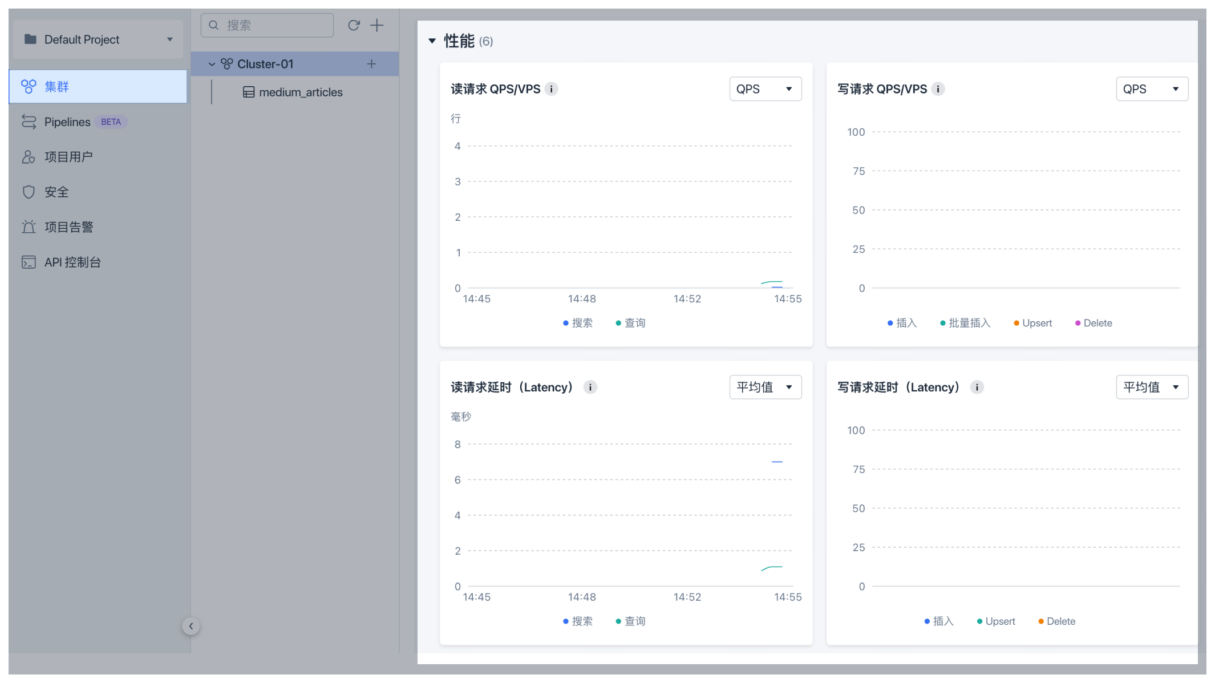Image resolution: width=1215 pixels, height=683 pixels.
Task: Toggle Upsert legend in write latency chart
Action: [996, 621]
